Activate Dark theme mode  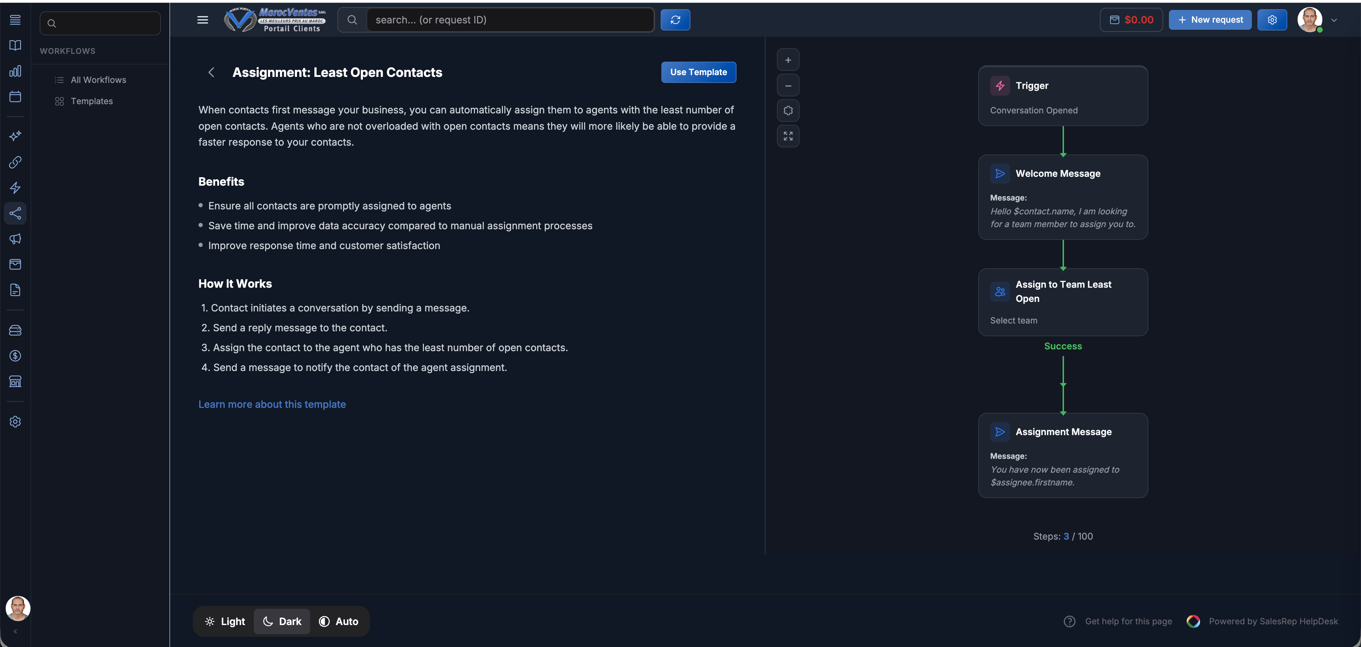(282, 621)
